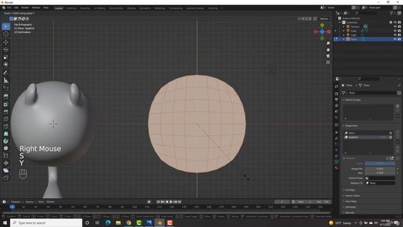
Task: Click the viewport pan hand icon
Action: (x=328, y=50)
